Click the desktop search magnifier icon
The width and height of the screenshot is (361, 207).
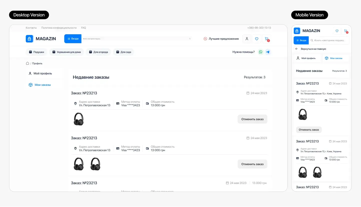pos(190,39)
